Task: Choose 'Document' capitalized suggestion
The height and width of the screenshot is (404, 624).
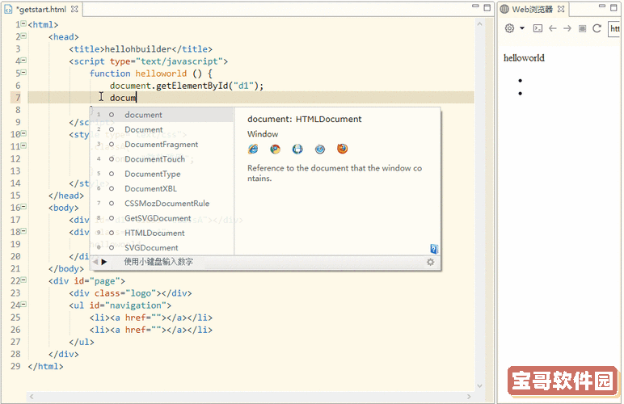Action: click(x=162, y=129)
